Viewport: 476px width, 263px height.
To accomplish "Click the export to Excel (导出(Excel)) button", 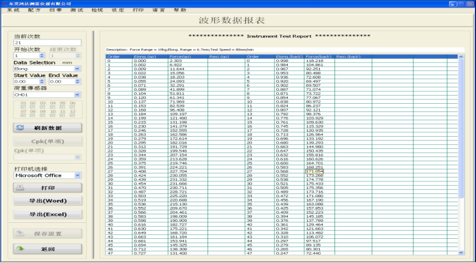I will [x=47, y=214].
